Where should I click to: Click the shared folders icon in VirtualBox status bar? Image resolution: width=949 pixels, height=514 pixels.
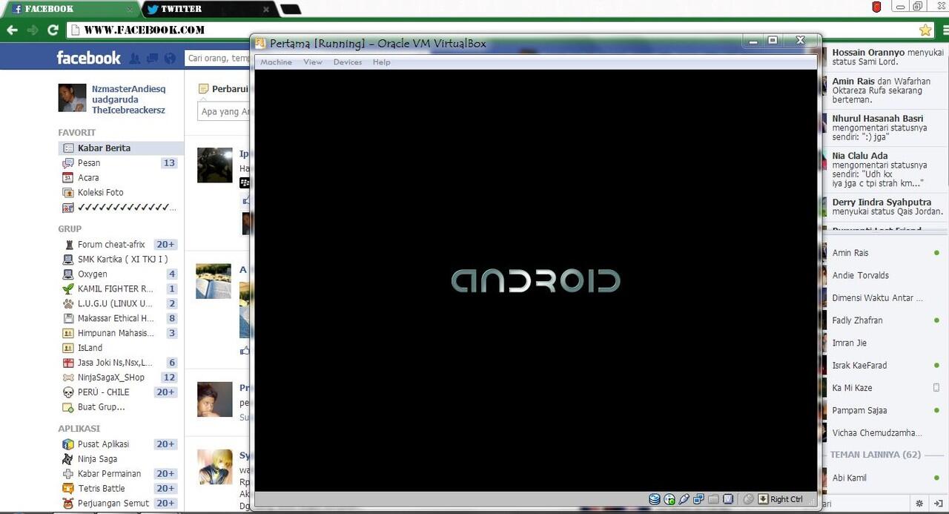(x=713, y=499)
